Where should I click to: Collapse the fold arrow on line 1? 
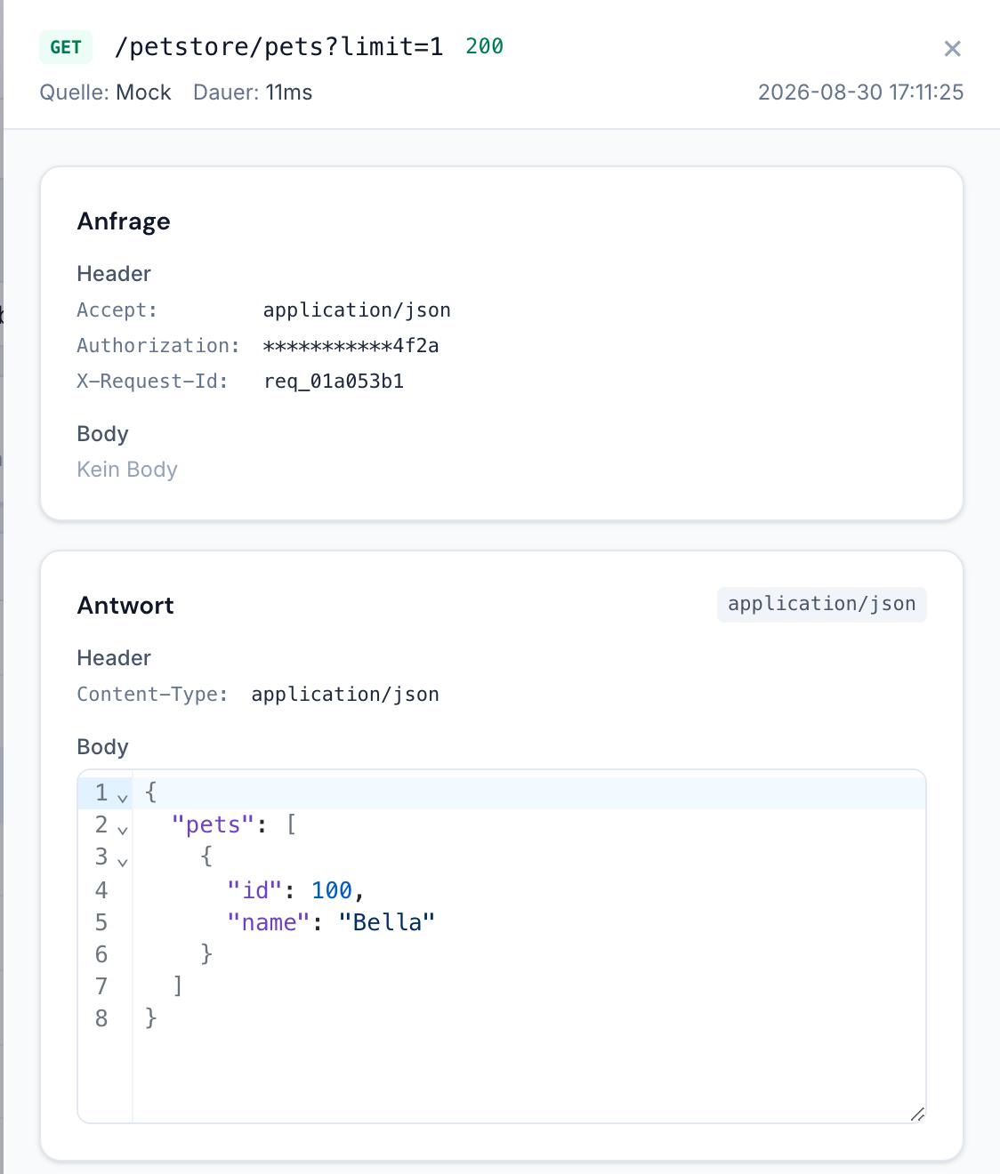click(x=123, y=798)
